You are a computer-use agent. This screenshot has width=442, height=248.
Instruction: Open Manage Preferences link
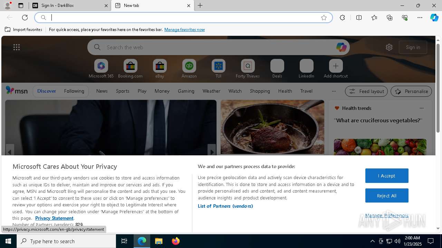(387, 216)
